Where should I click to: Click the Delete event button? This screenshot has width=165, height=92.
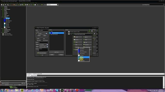pyautogui.click(x=52, y=55)
